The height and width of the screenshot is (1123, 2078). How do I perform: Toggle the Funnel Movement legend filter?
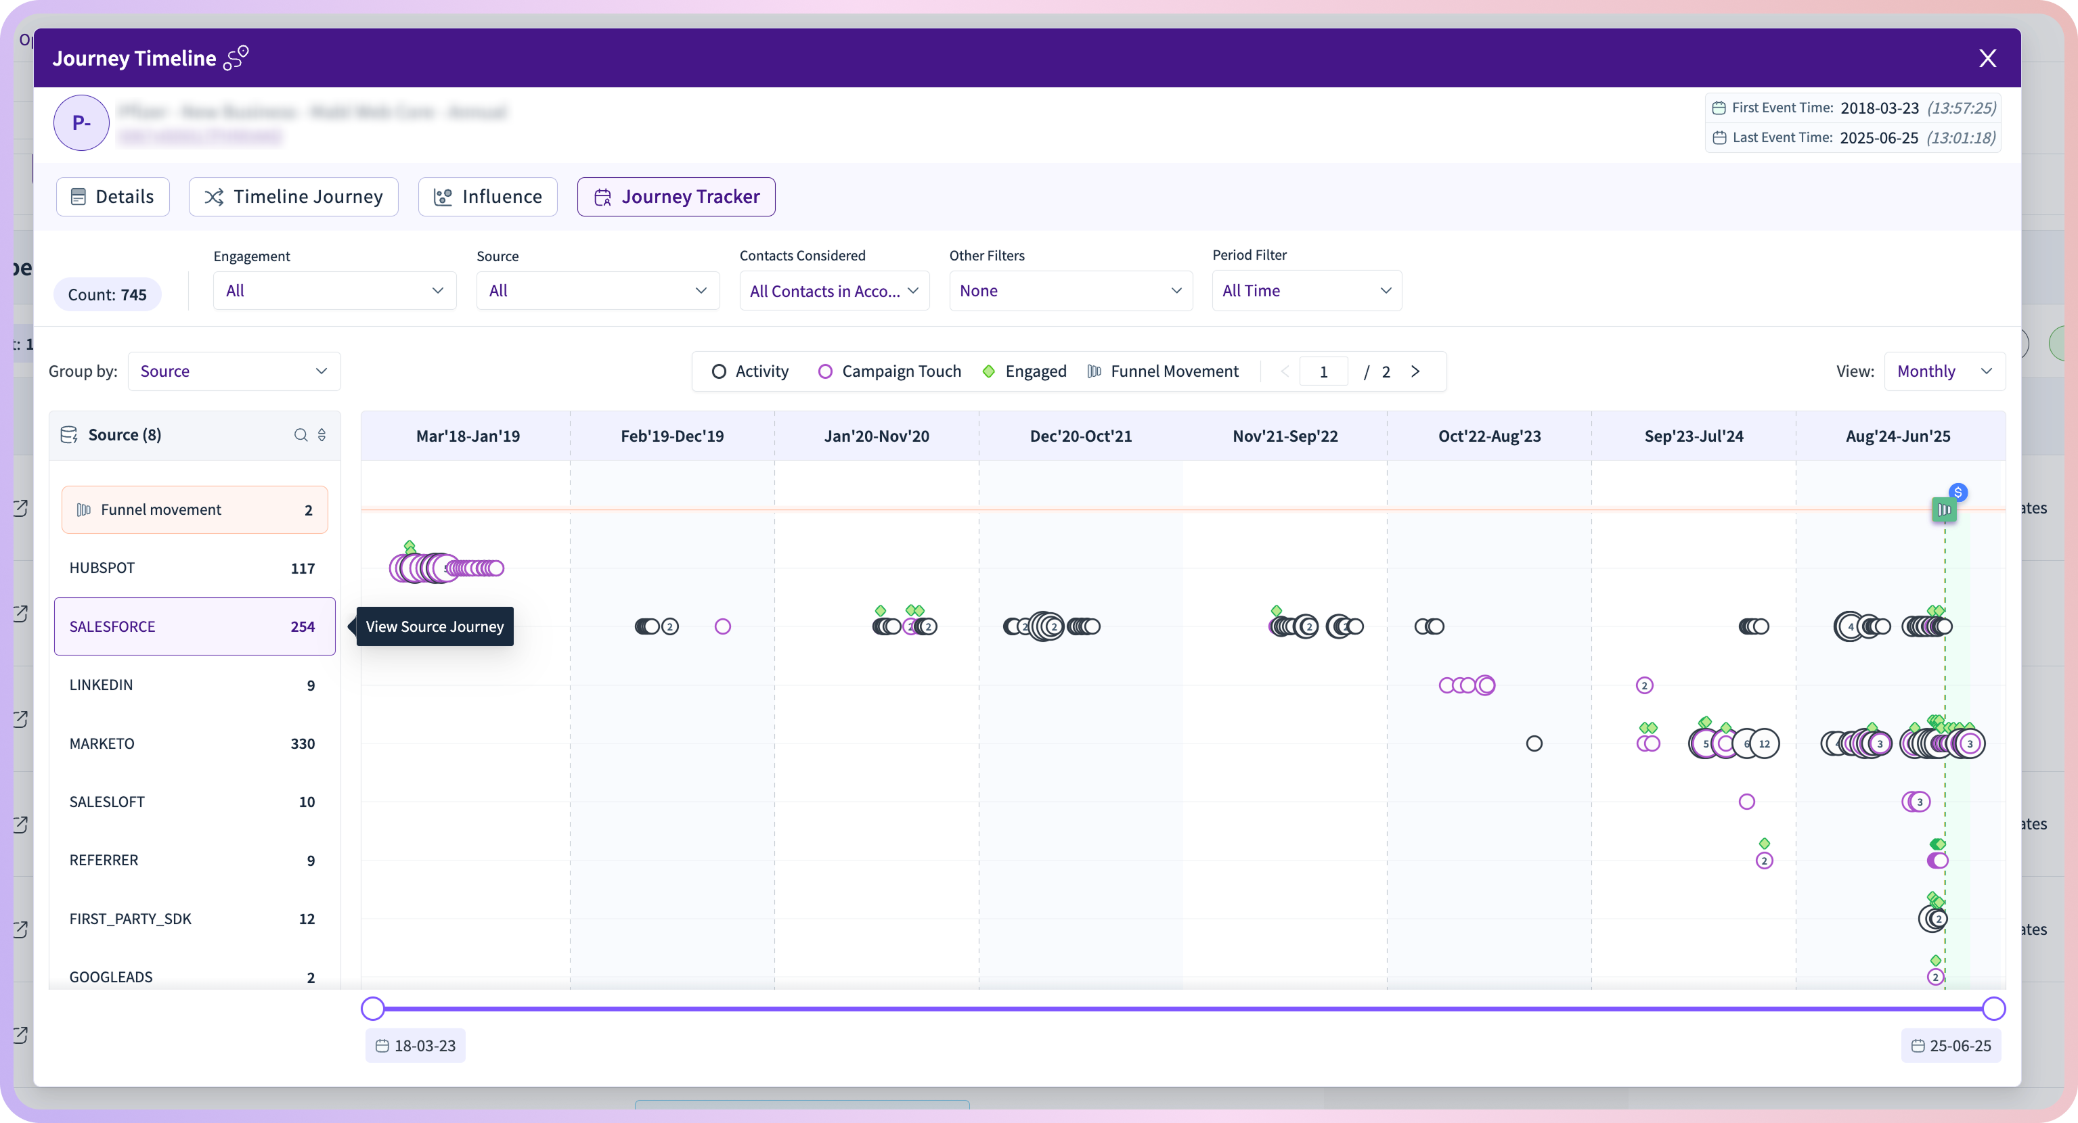(x=1162, y=371)
